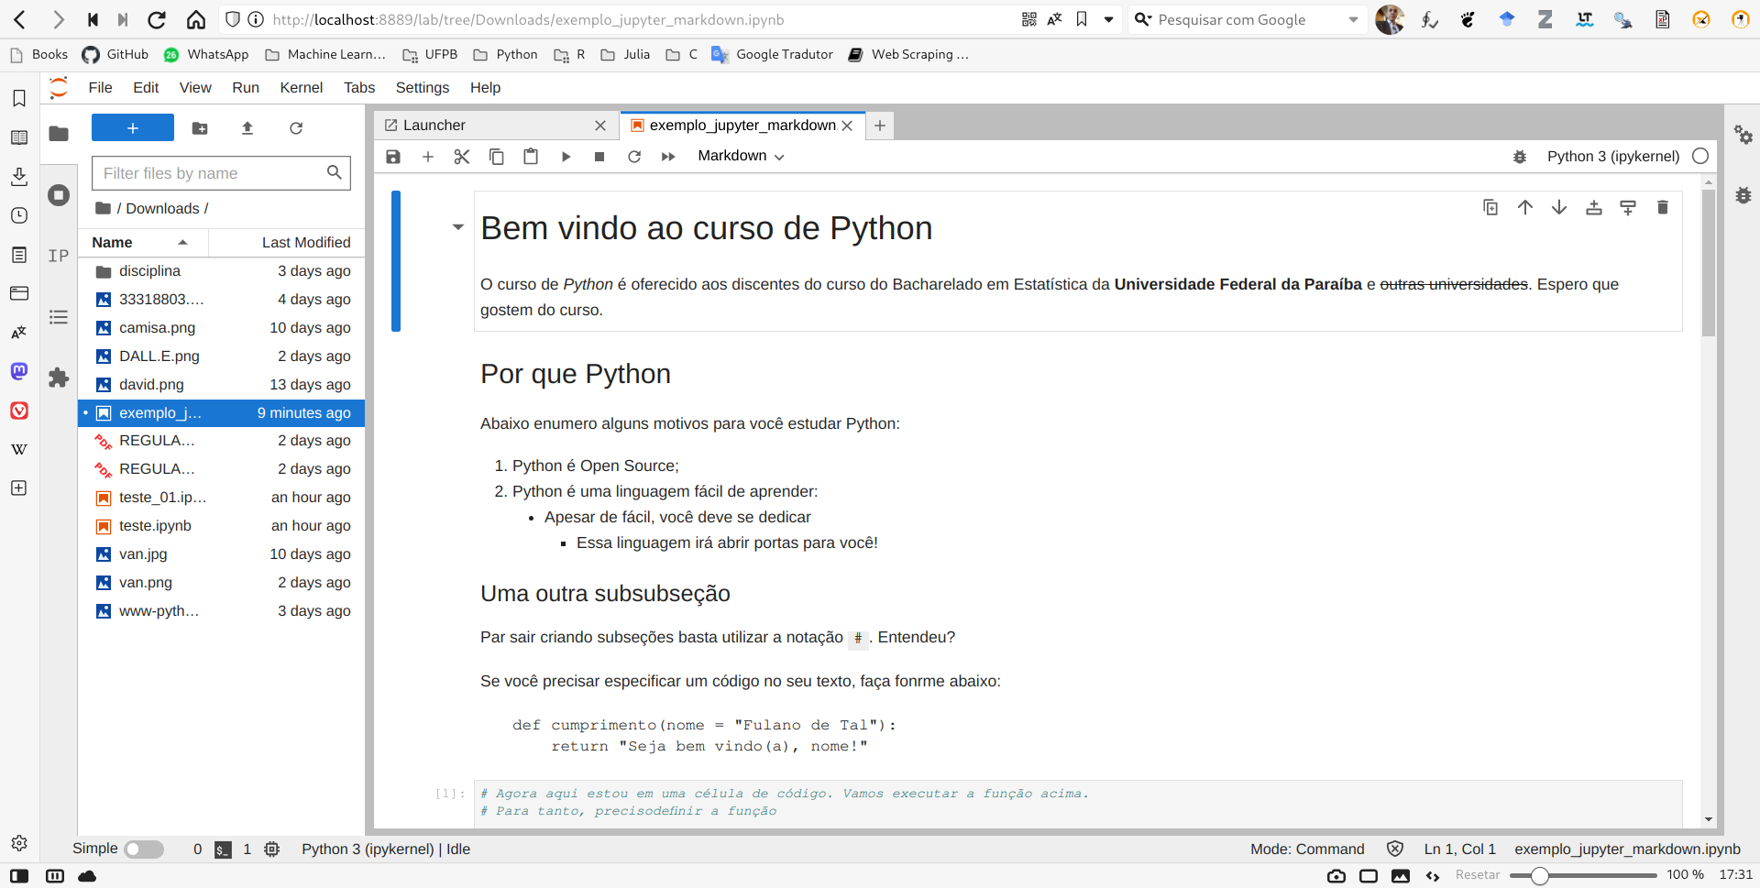
Task: Open the search engine dropdown arrow
Action: click(1353, 19)
